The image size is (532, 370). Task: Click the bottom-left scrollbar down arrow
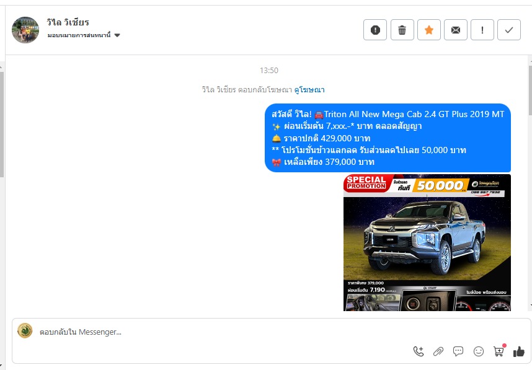[2, 366]
